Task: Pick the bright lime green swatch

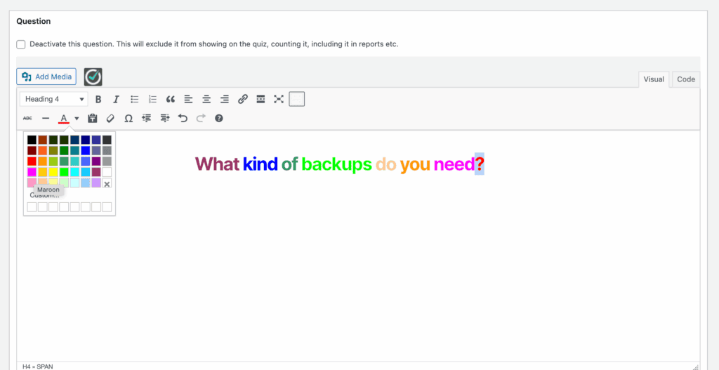Action: point(64,172)
